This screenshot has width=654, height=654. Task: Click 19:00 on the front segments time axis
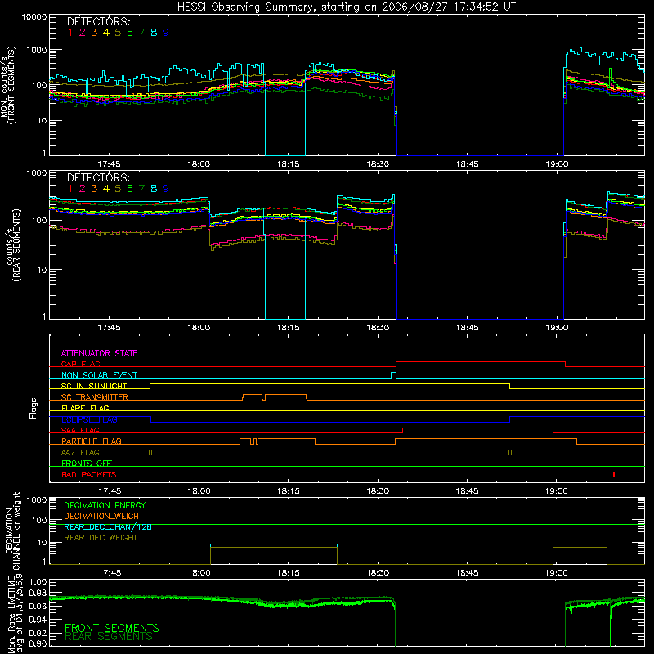(557, 164)
